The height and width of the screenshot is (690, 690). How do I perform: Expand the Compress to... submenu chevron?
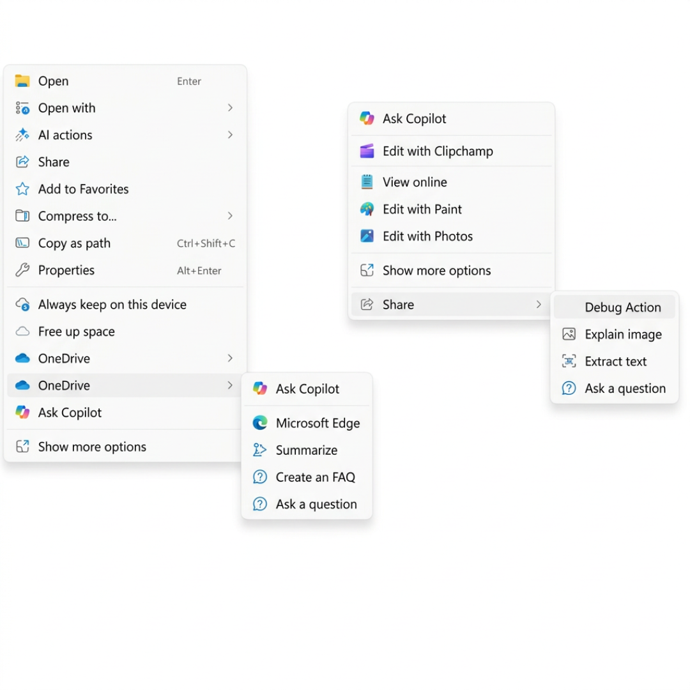pyautogui.click(x=230, y=216)
